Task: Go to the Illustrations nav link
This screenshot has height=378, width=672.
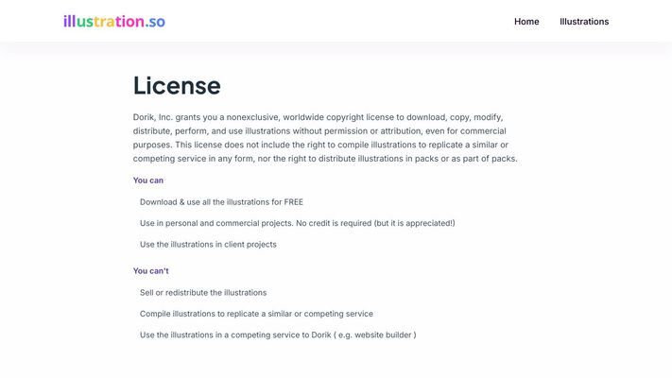Action: pyautogui.click(x=584, y=22)
